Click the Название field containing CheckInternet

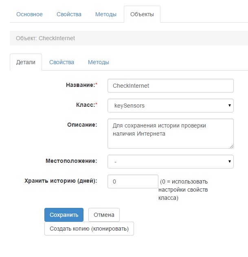coord(170,86)
